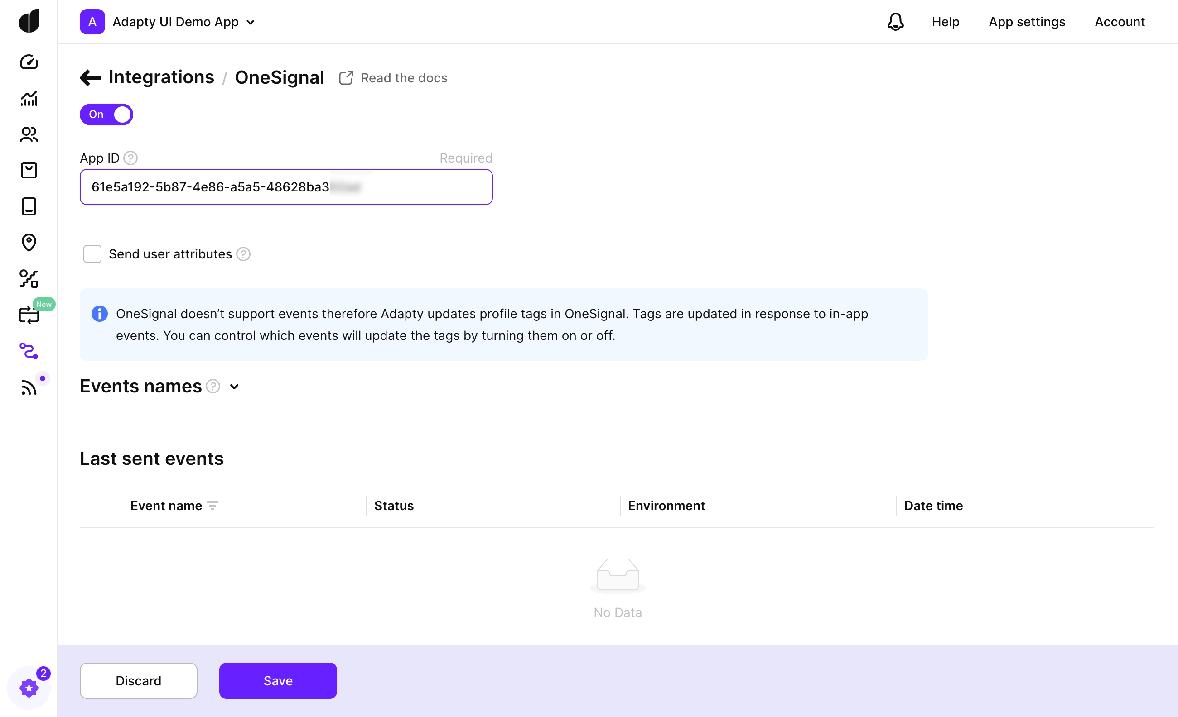The height and width of the screenshot is (717, 1178).
Task: Click the Paywalls shopping-bag icon
Action: pyautogui.click(x=29, y=170)
